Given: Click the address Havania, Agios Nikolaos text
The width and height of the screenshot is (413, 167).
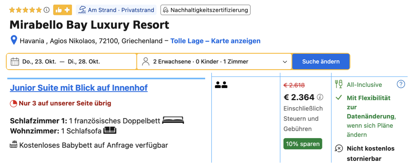Looking at the screenshot, I should click(91, 41).
